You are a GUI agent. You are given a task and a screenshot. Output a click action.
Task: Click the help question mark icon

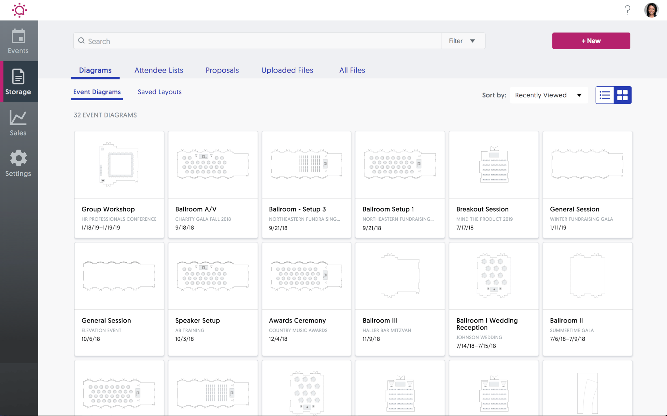(627, 10)
